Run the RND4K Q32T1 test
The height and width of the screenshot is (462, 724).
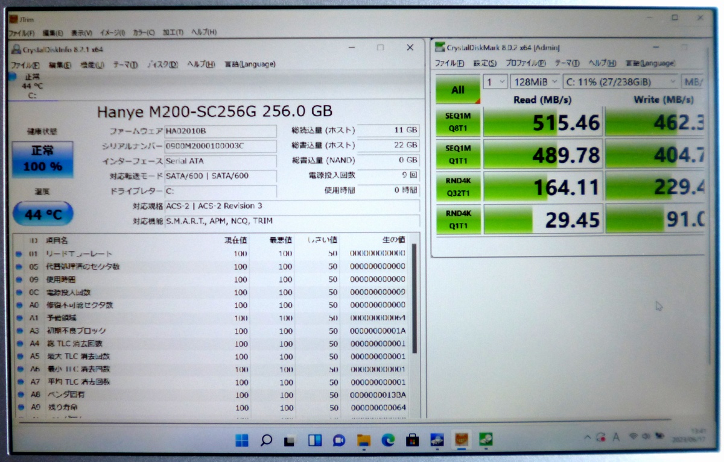458,187
